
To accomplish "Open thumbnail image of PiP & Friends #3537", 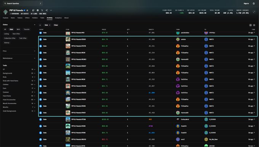I will pyautogui.click(x=68, y=66).
